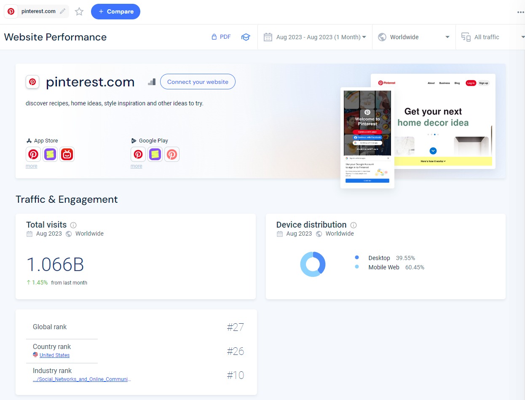The width and height of the screenshot is (525, 400).
Task: Click the desktop Pinterest site preview thumbnail
Action: coord(433,121)
